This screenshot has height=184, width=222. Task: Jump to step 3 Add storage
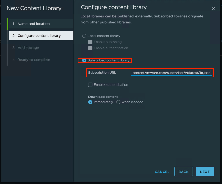tap(28, 48)
